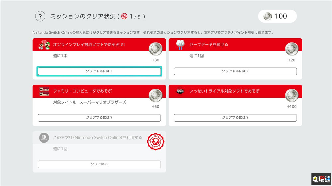The height and width of the screenshot is (186, 332).
Task: Click the Famicom controller icon
Action: click(x=44, y=91)
